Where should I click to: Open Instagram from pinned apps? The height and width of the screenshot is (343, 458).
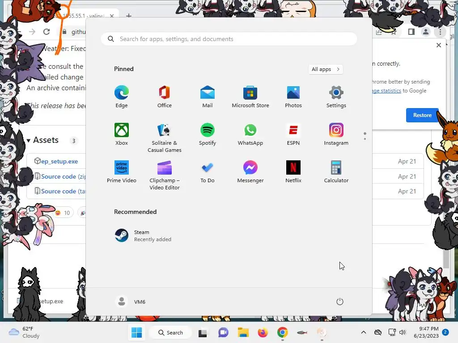(336, 134)
